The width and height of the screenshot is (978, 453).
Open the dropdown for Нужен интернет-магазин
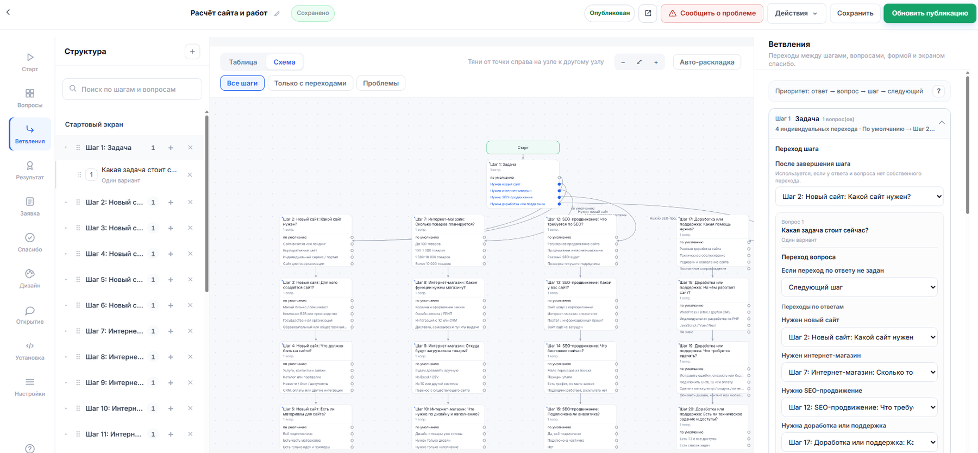click(x=859, y=372)
